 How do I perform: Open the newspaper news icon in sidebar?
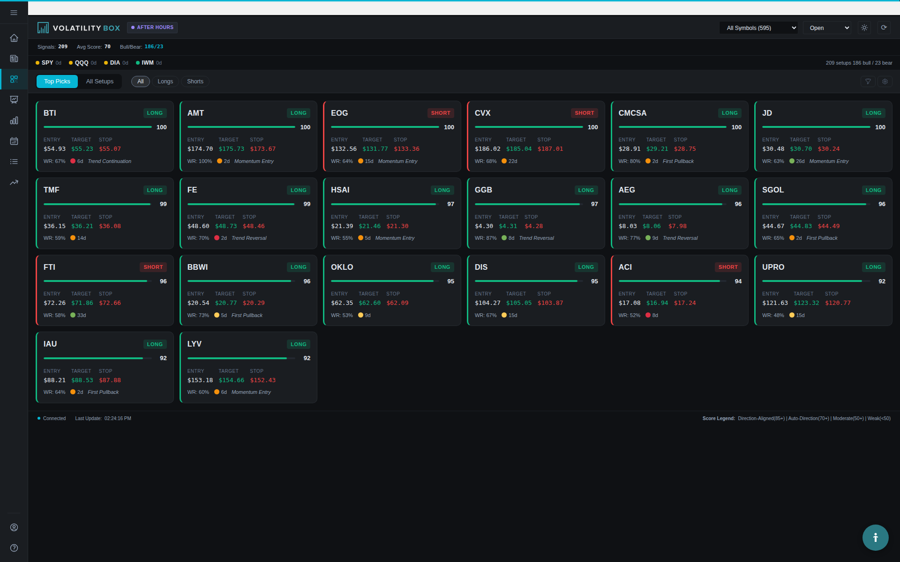[14, 59]
